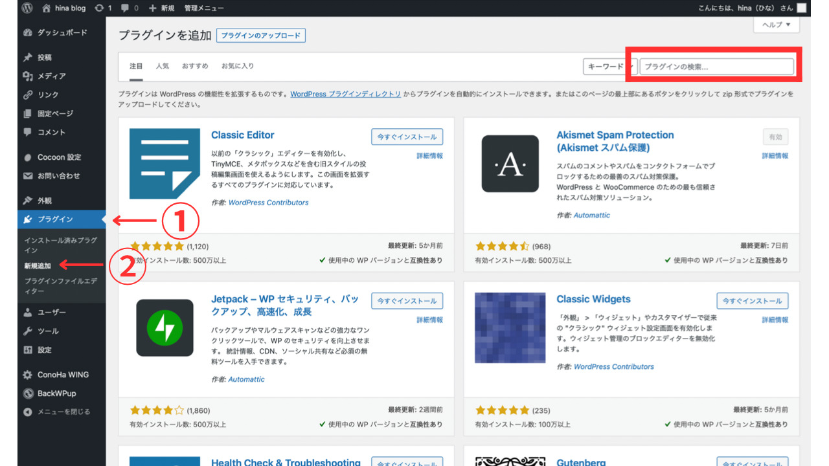Click the WordPress logo icon in the admin bar
The image size is (829, 466).
(27, 8)
